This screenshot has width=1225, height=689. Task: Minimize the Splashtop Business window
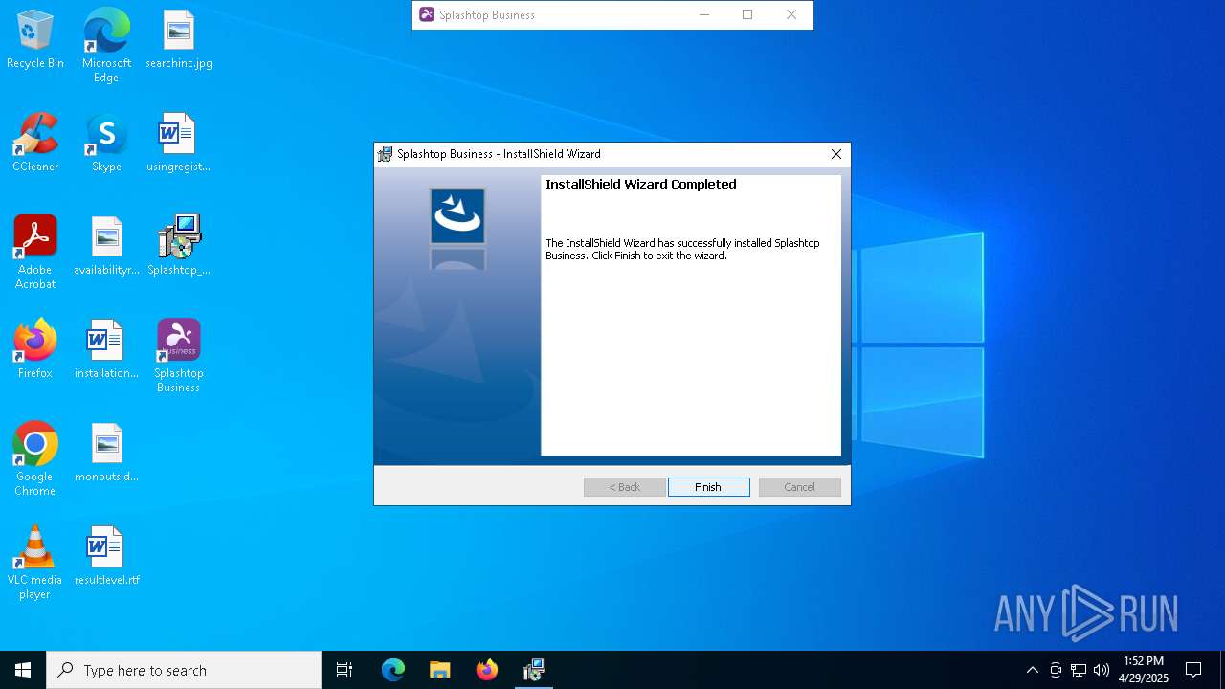coord(704,14)
